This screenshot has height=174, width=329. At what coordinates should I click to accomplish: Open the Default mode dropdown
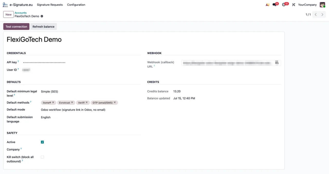[90, 110]
